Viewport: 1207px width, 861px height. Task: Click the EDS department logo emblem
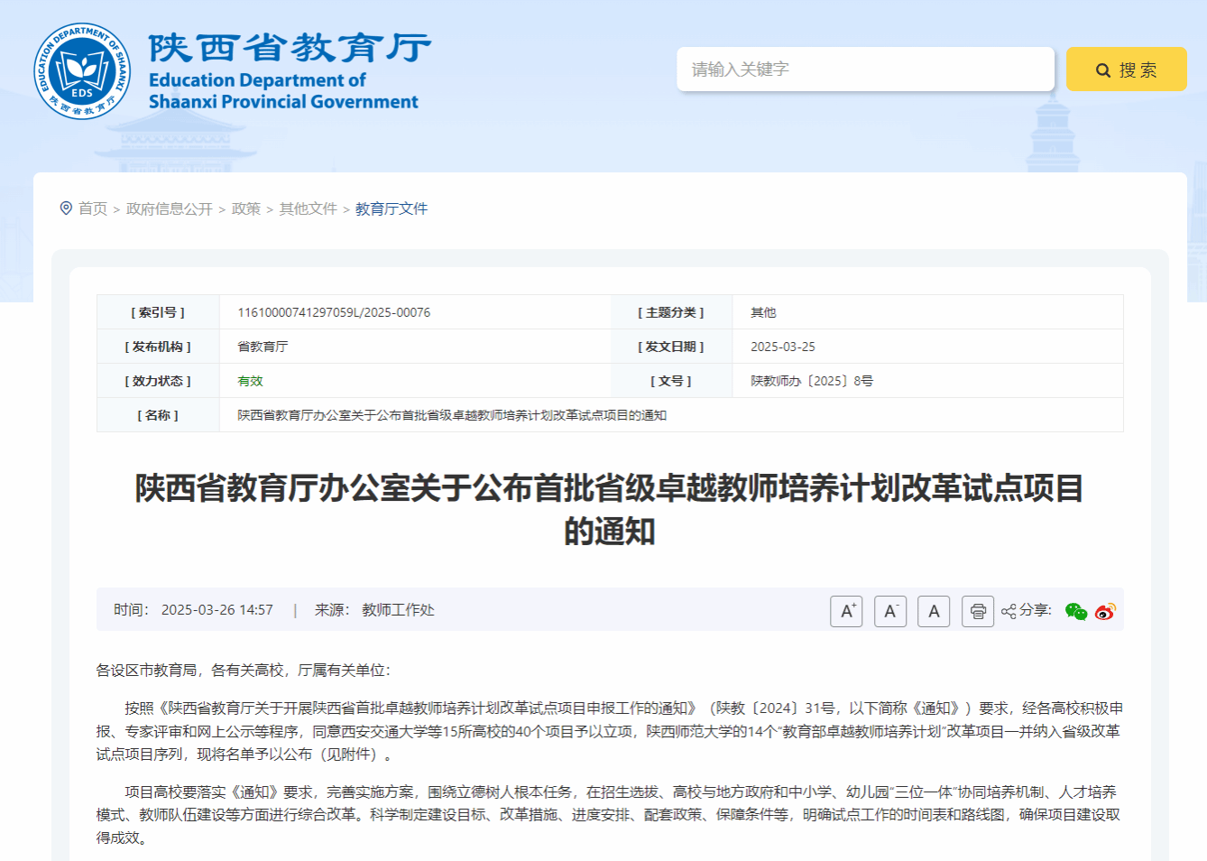pos(82,71)
